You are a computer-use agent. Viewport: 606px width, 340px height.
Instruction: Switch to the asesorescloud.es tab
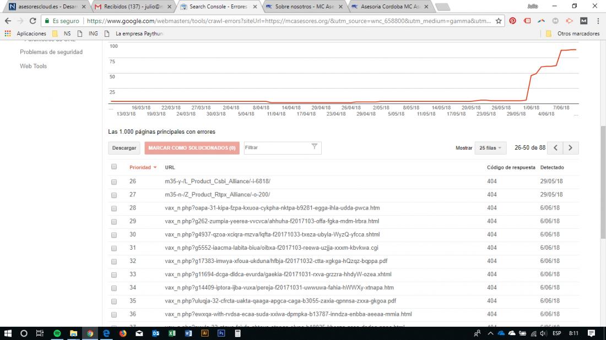(x=47, y=7)
